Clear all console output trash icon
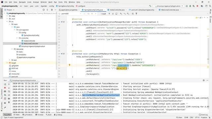This screenshot has height=119, width=212. pos(9,102)
